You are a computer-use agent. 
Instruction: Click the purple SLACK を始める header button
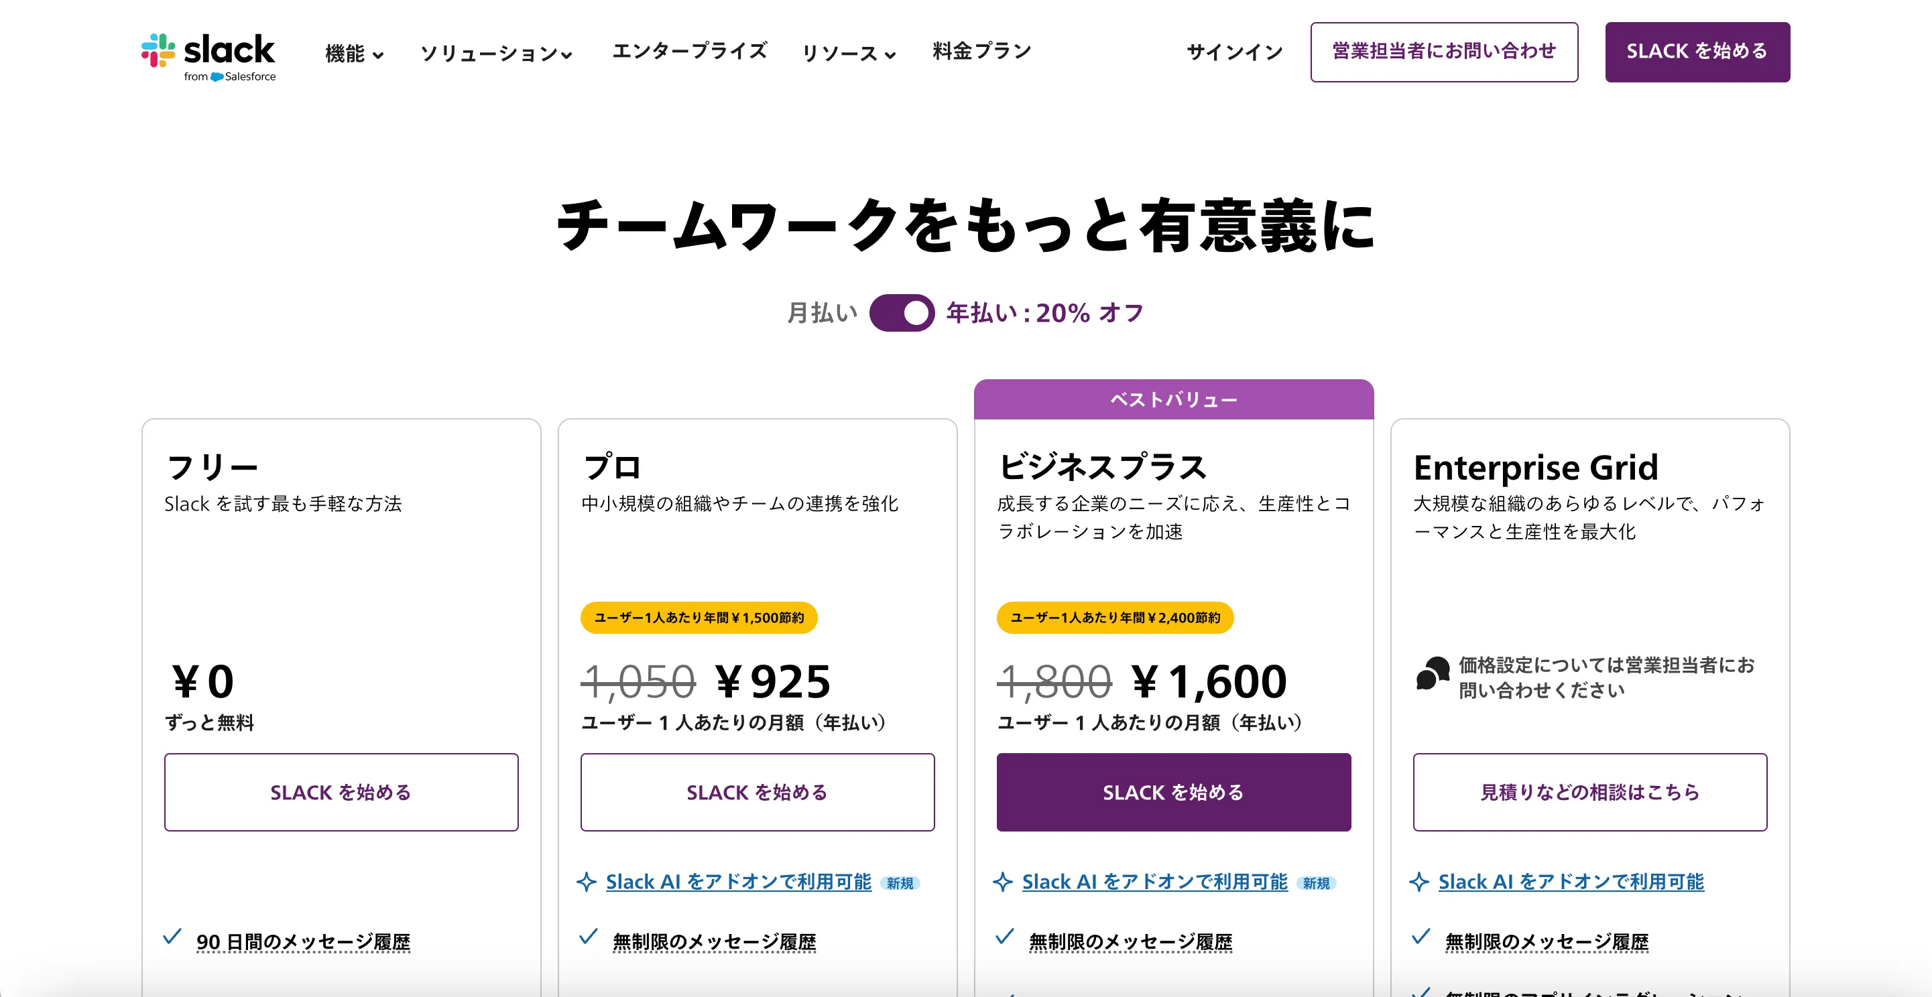1697,52
